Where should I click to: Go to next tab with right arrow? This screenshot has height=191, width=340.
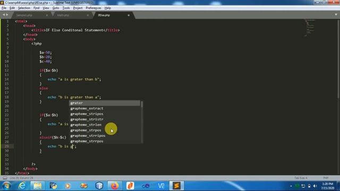pos(7,15)
